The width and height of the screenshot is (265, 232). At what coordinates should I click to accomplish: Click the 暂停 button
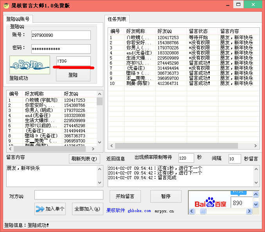(x=166, y=196)
